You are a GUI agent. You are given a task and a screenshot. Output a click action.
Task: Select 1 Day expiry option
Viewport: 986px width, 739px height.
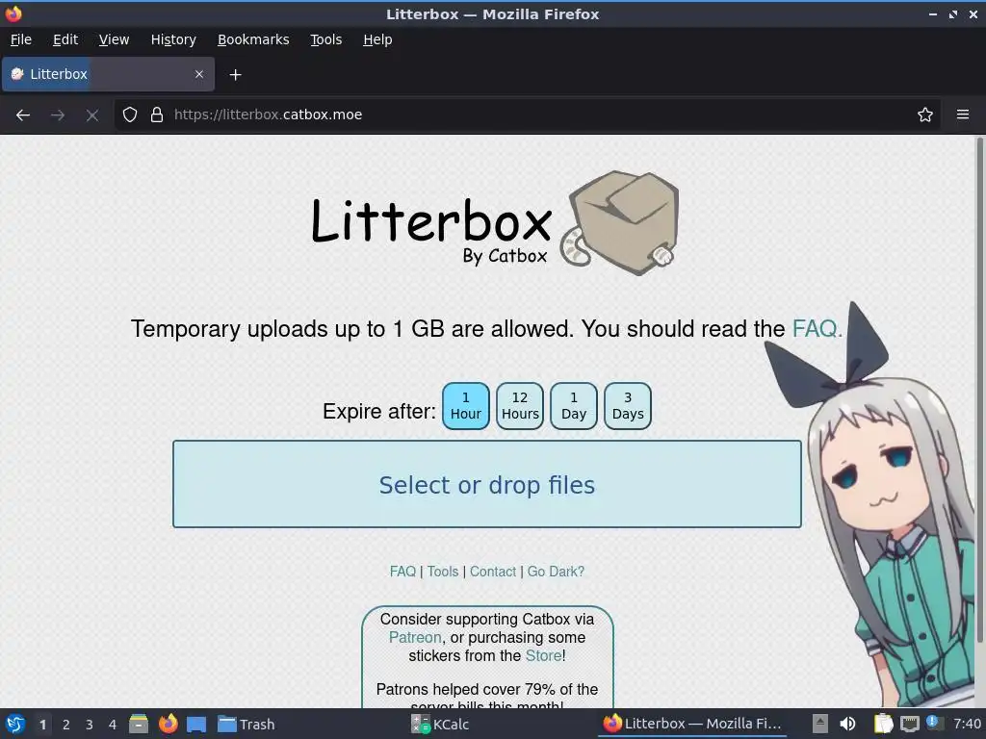574,406
